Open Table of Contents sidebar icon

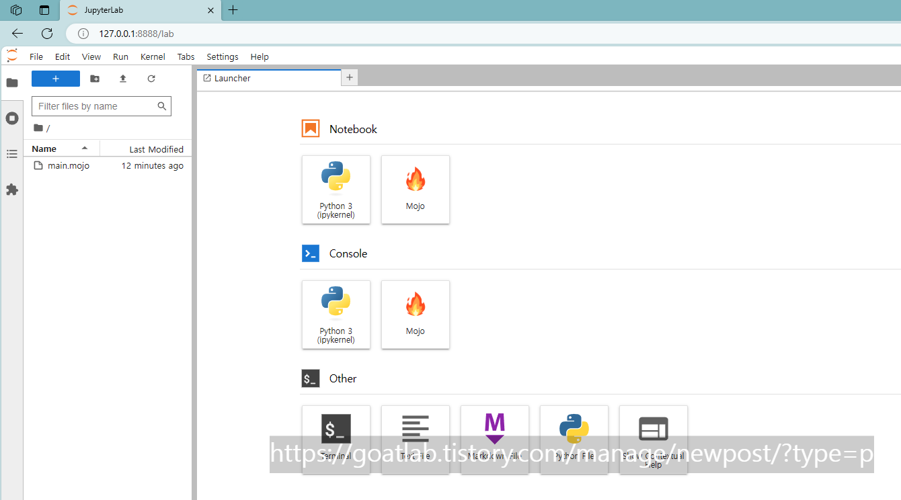(x=12, y=154)
